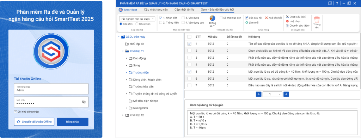The image size is (361, 138).
Task: Click the Tên đăng nhập field with Admin
Action: 51,89
